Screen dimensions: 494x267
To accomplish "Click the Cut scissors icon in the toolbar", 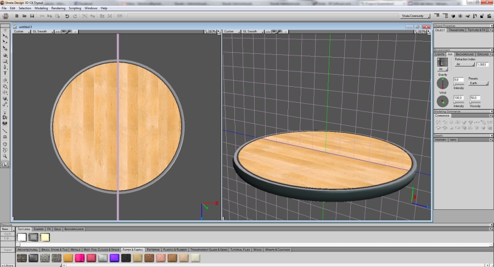I will [x=42, y=16].
